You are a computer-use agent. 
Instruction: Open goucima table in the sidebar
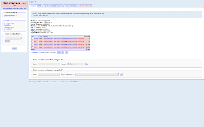[11, 24]
